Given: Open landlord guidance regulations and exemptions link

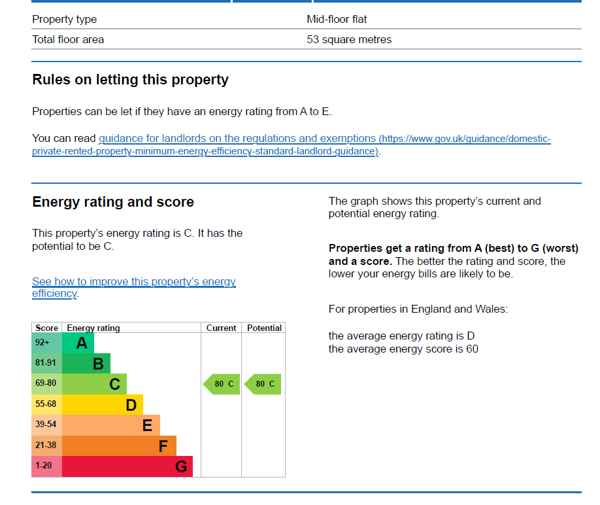Looking at the screenshot, I should click(291, 145).
